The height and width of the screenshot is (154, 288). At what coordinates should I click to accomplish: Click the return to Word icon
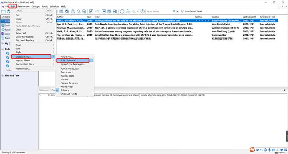115,12
